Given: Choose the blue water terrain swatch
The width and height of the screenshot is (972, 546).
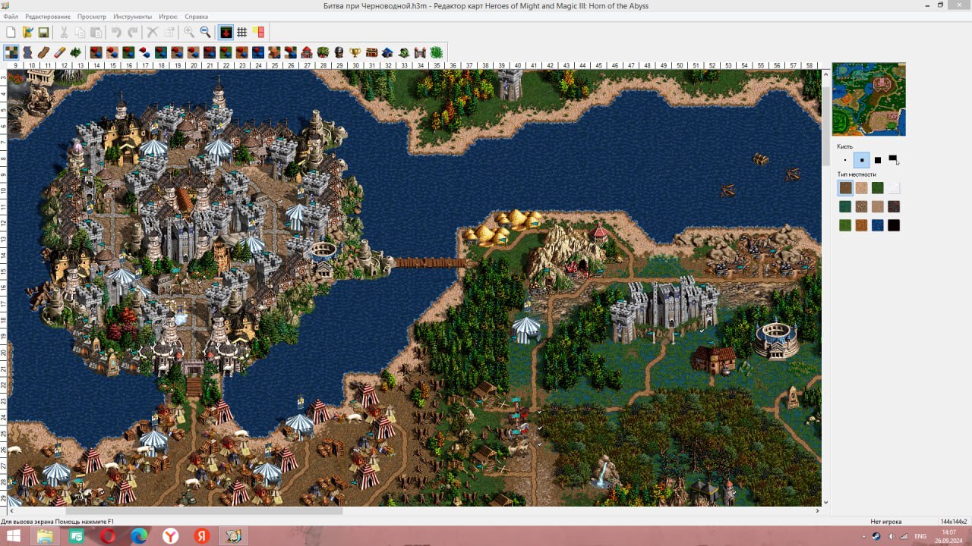Looking at the screenshot, I should [878, 225].
